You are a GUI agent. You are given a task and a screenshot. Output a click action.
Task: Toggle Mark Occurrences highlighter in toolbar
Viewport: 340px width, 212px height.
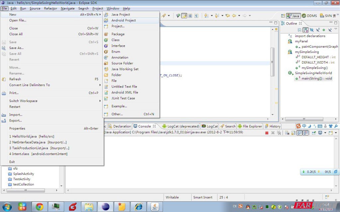[x=184, y=16]
